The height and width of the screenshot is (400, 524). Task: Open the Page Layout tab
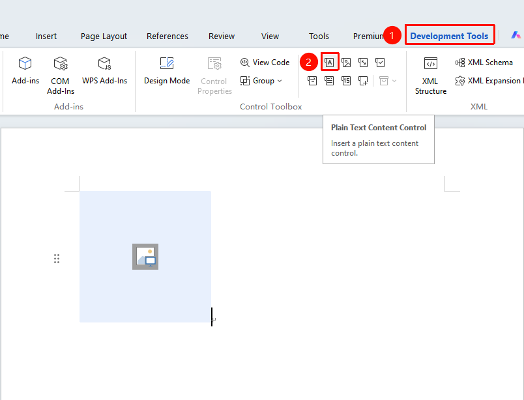point(104,36)
